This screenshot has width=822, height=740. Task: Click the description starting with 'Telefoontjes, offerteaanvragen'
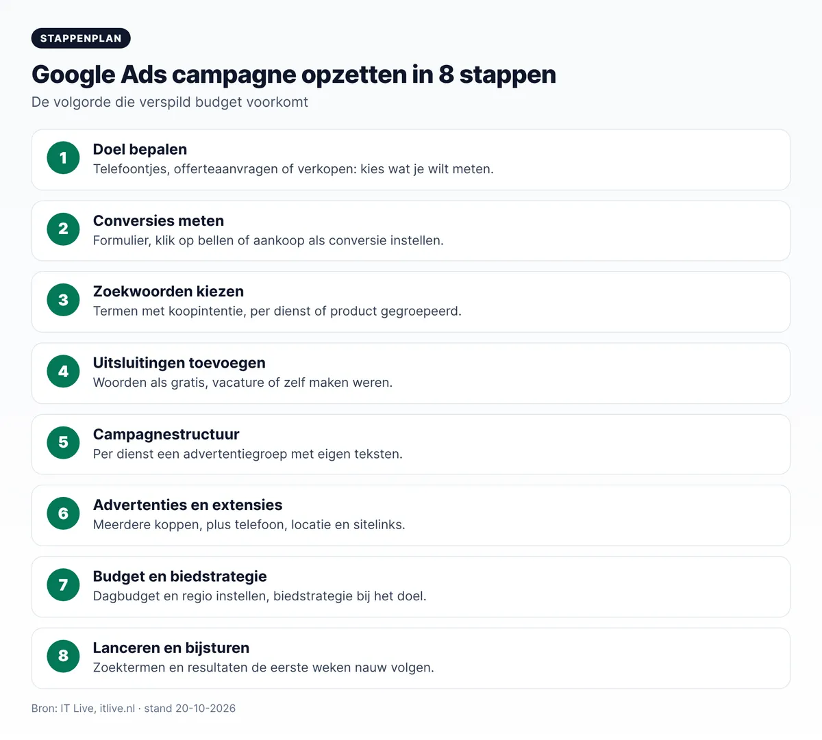coord(293,169)
